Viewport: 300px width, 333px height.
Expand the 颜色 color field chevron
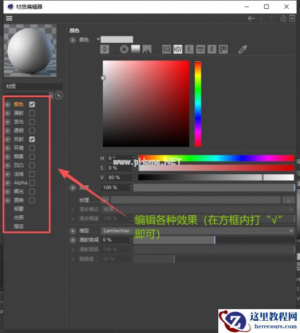pos(98,39)
